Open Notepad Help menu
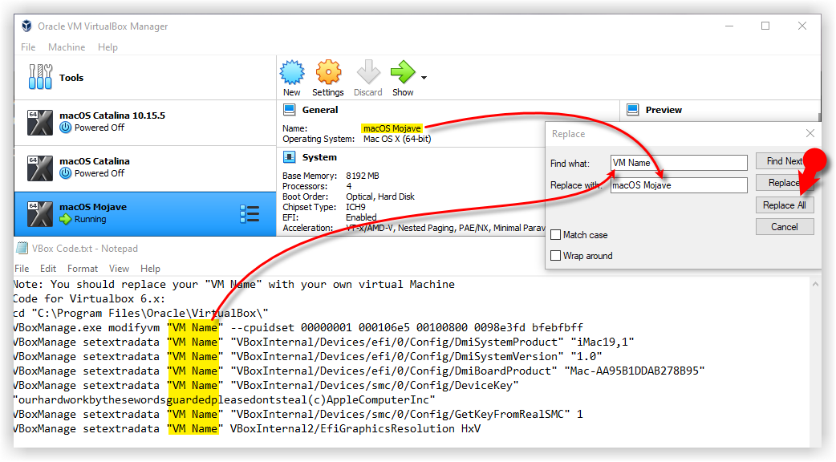This screenshot has width=836, height=462. (150, 269)
